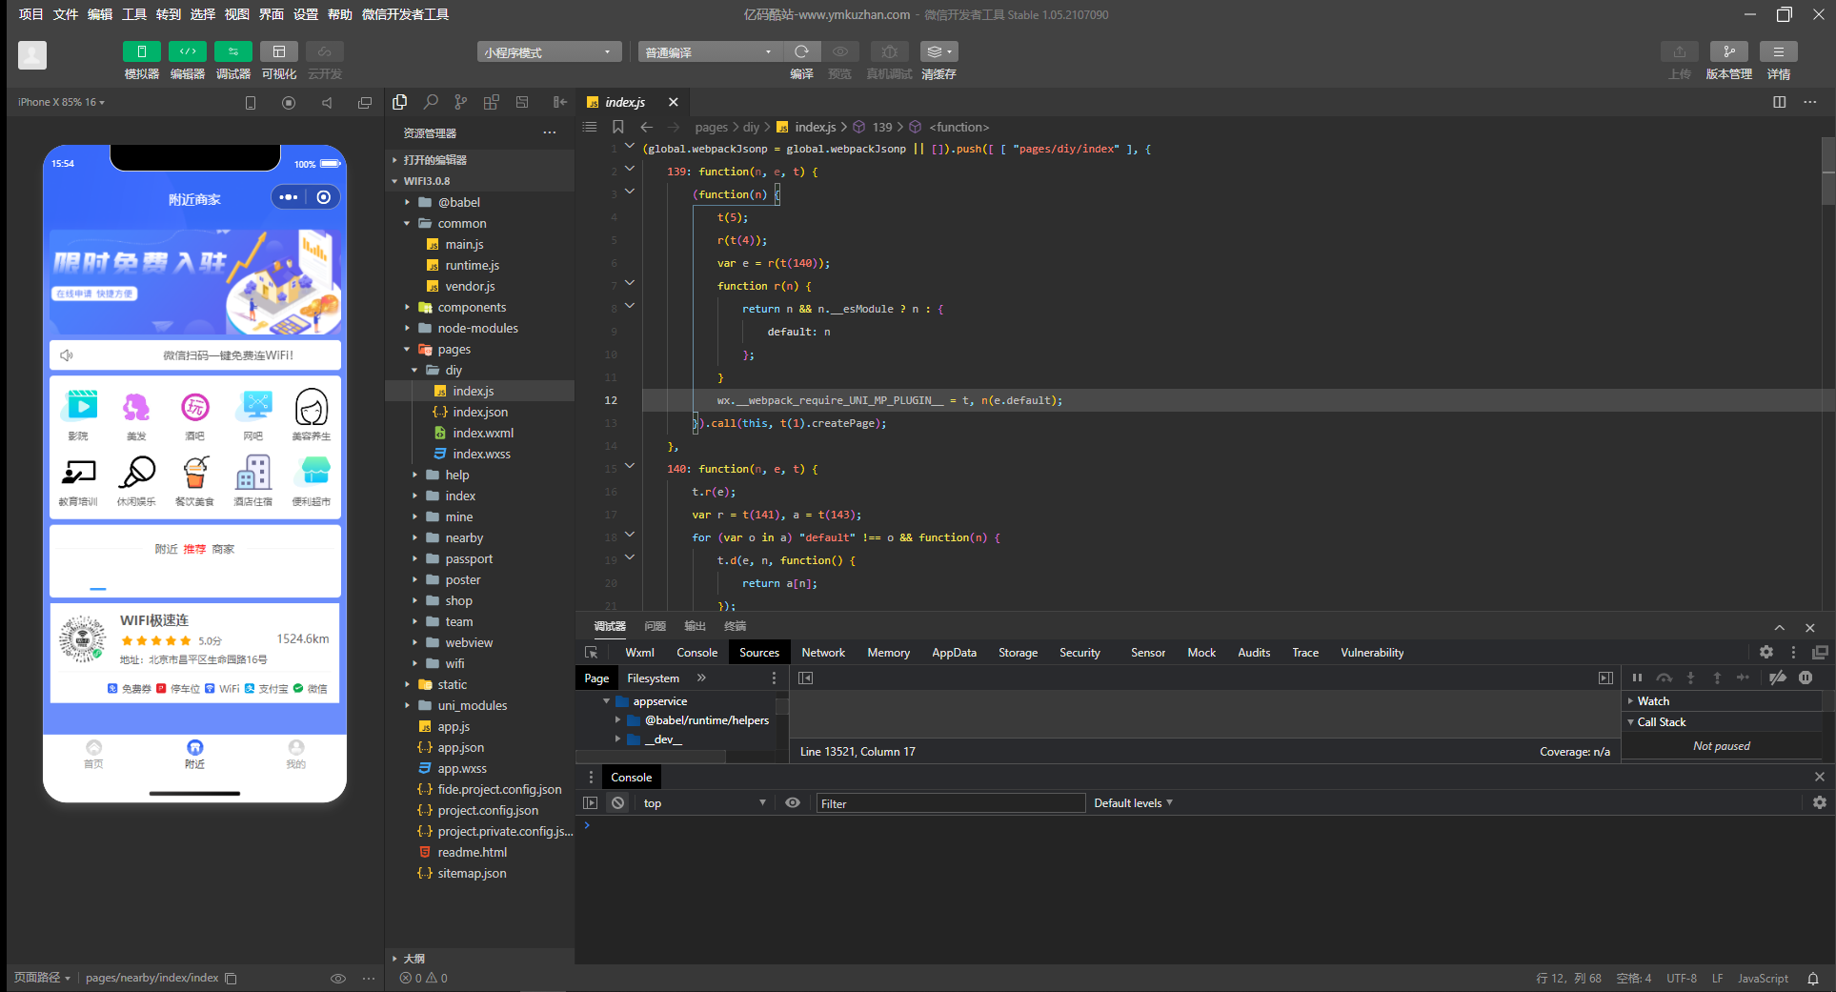The width and height of the screenshot is (1836, 992).
Task: Open the app.json file in the explorer
Action: (x=461, y=747)
